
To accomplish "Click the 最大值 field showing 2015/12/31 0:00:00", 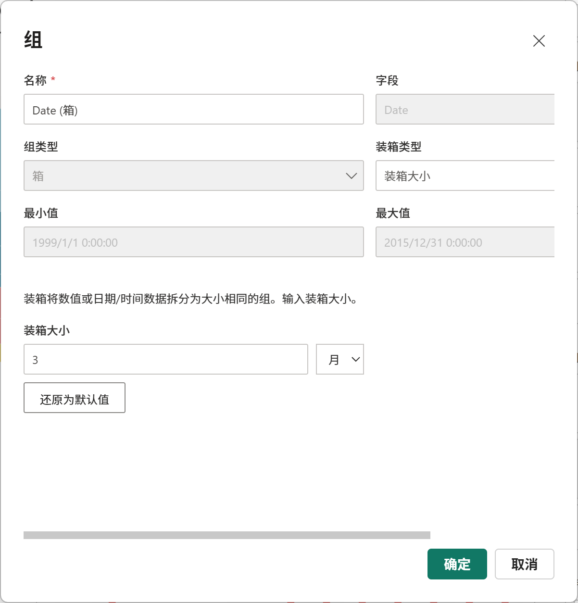I will coord(465,242).
